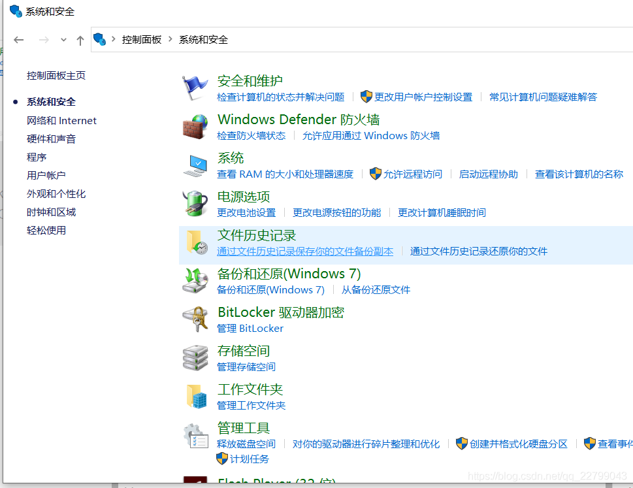Click 创建并格式化硬盘分区 link
Viewport: 633px width, 488px height.
click(x=519, y=444)
